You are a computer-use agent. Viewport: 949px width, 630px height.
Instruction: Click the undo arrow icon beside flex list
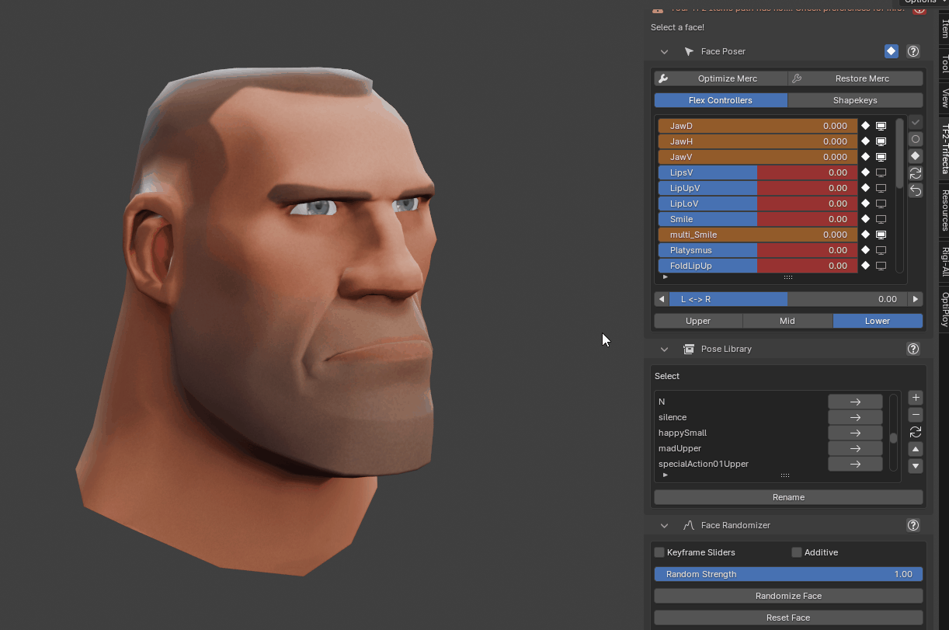(916, 190)
